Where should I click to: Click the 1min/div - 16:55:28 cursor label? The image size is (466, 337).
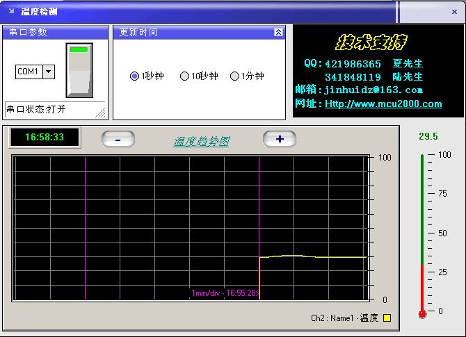click(225, 293)
